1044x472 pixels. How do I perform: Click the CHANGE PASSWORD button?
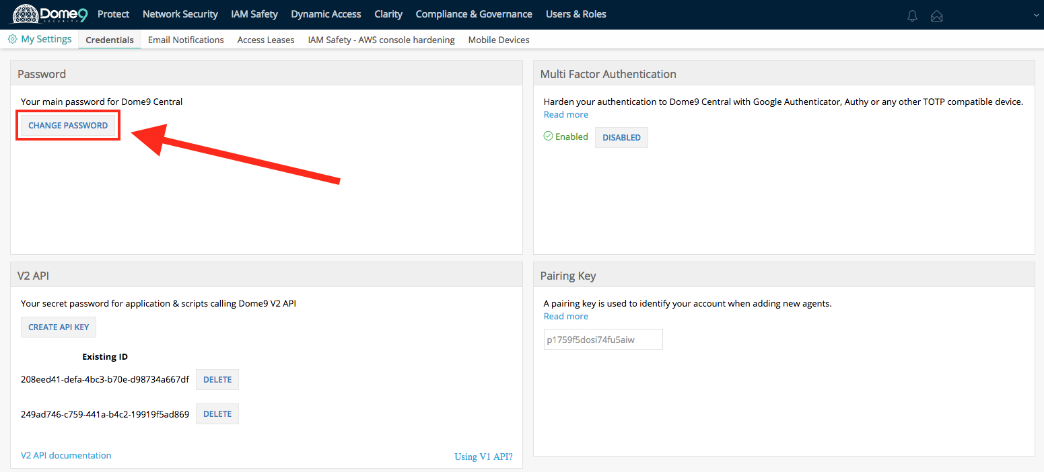coord(68,126)
